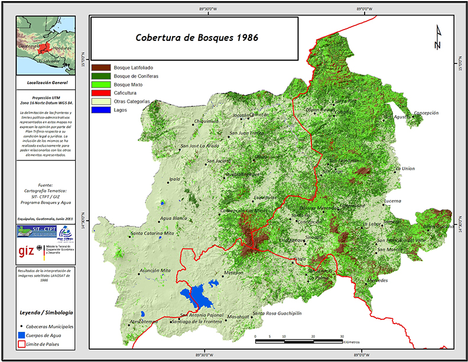Screen dimensions: 468x362
Task: Select the Bosque Latifoliado brown swatch
Action: tap(101, 68)
